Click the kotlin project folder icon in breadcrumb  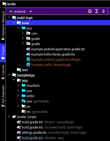point(4,4)
